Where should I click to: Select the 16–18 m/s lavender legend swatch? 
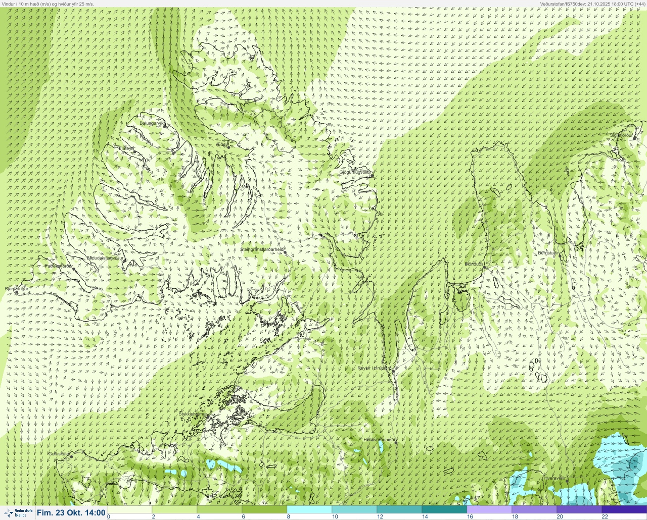[x=489, y=509]
